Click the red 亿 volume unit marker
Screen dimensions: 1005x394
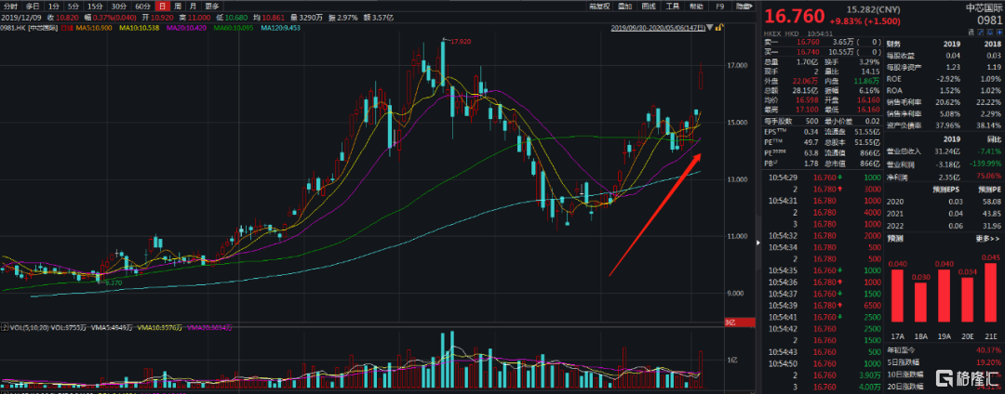pos(730,322)
